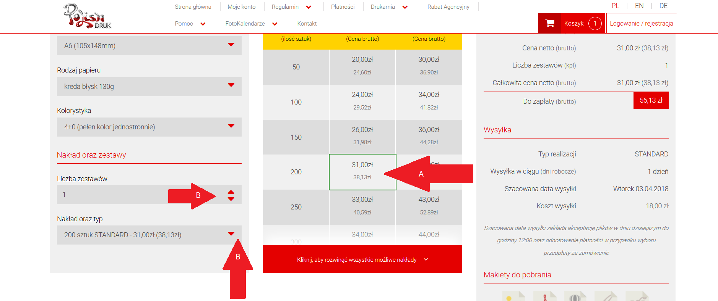Open the Kolorystyka dropdown
This screenshot has width=718, height=301.
click(149, 127)
